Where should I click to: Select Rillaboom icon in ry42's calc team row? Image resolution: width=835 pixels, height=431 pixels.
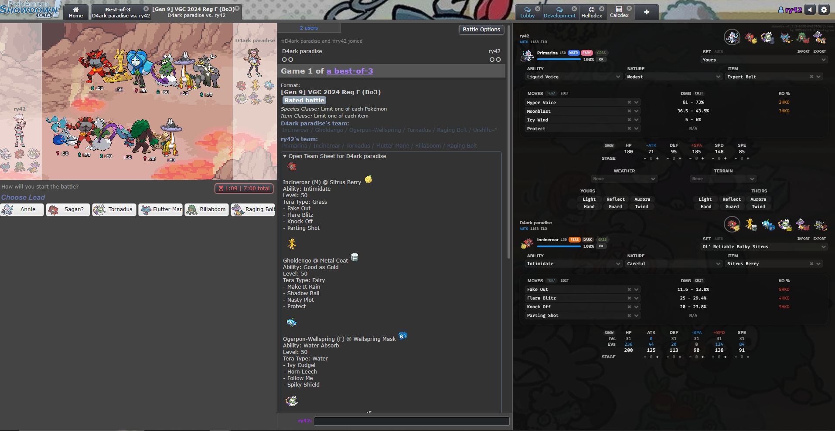[x=803, y=38]
